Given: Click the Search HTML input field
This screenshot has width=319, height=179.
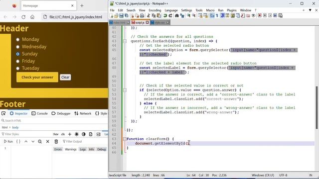Looking at the screenshot, I should (54, 120).
